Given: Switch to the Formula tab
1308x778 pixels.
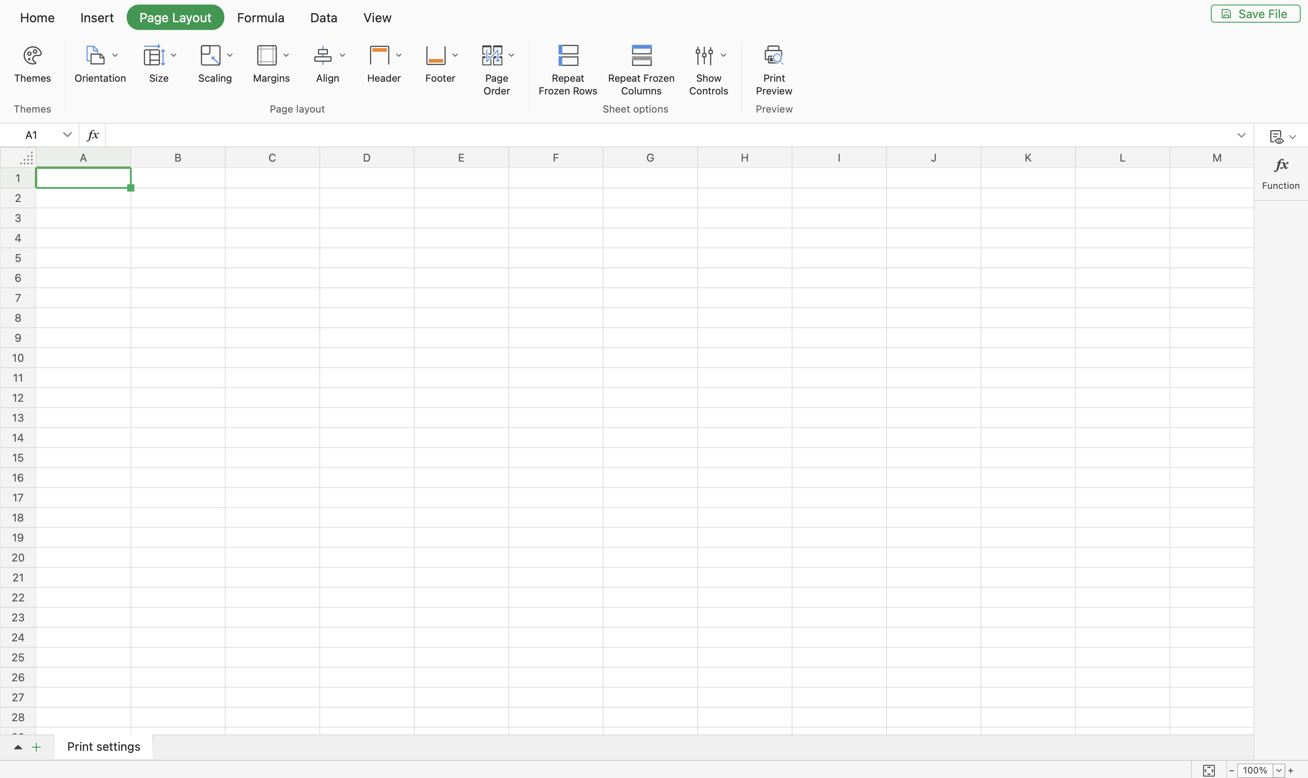Looking at the screenshot, I should [x=260, y=18].
